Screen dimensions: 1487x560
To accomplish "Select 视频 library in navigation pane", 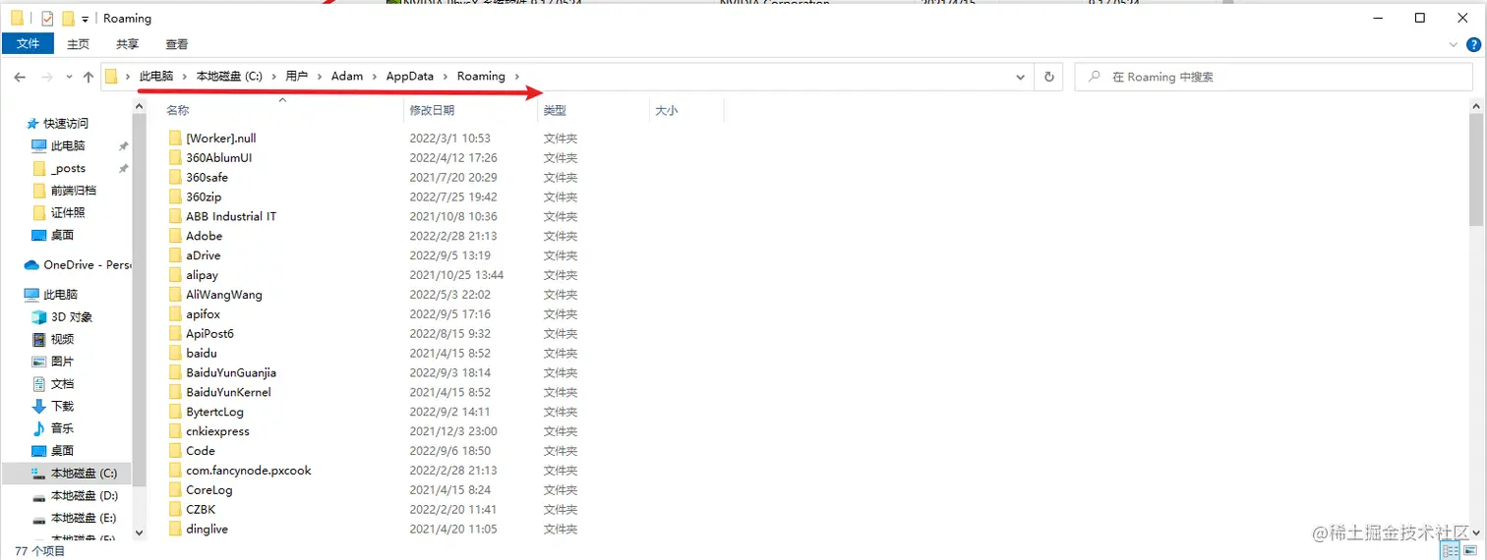I will click(62, 339).
